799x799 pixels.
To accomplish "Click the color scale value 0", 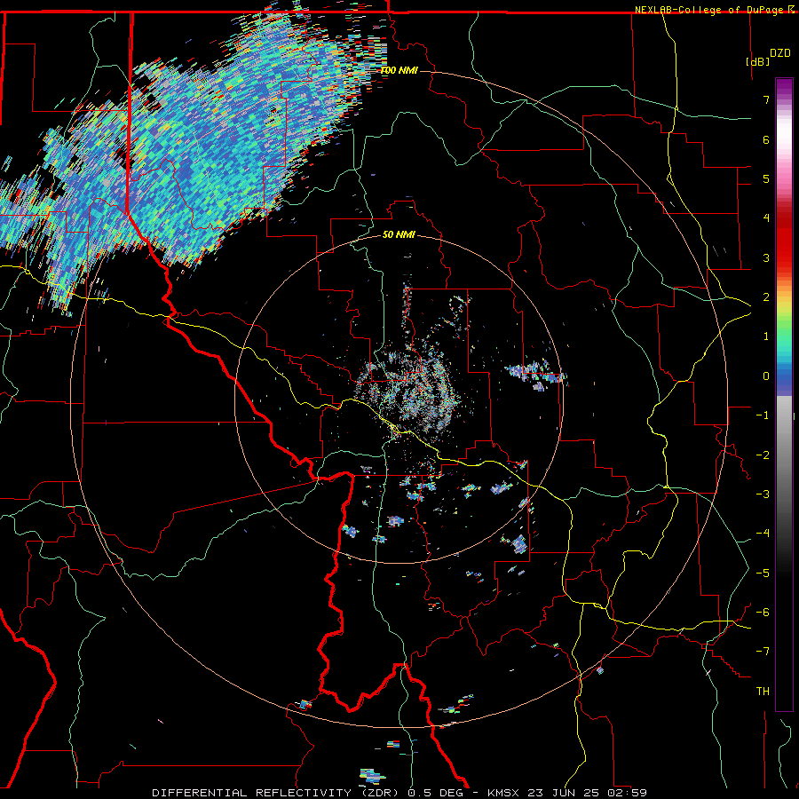I will (766, 376).
